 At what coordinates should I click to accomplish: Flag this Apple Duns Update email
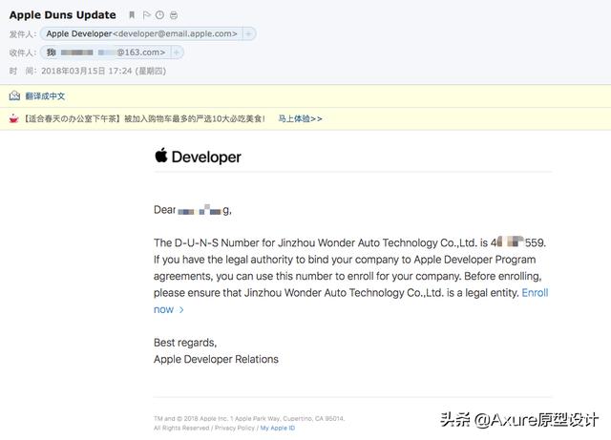tap(146, 15)
